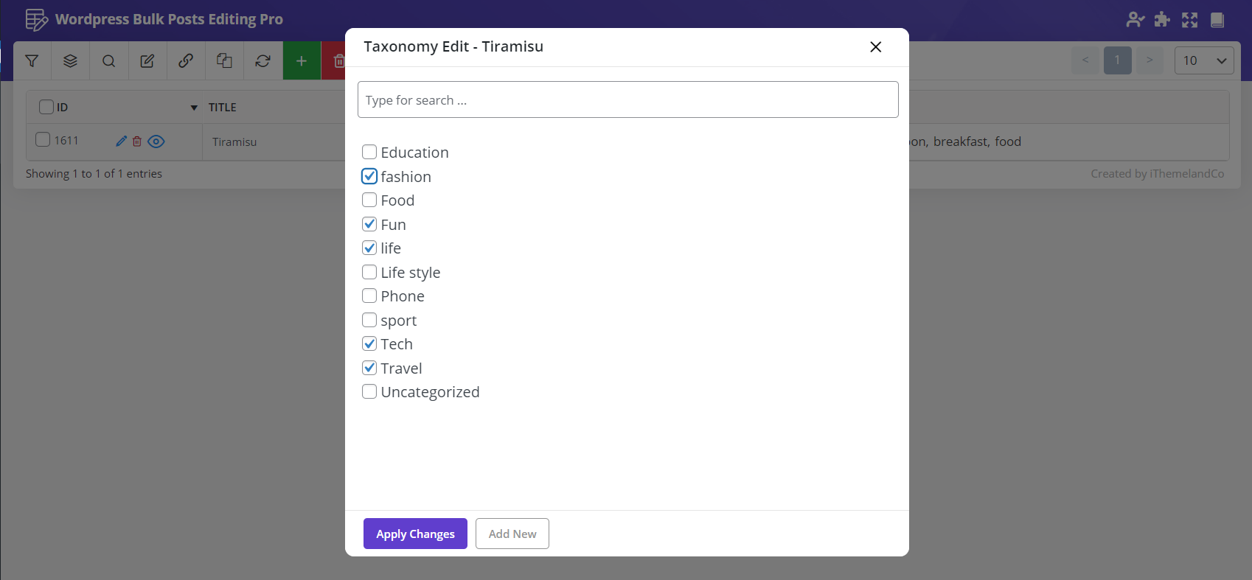Check the Phone category
The width and height of the screenshot is (1252, 580).
point(369,296)
